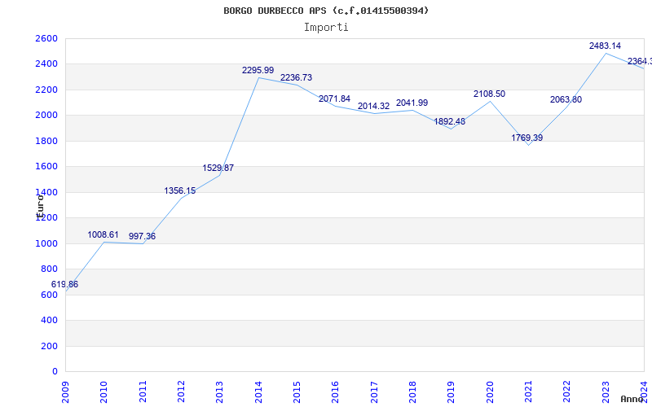Select the 997.36 data label
The image size is (652, 407).
click(142, 236)
